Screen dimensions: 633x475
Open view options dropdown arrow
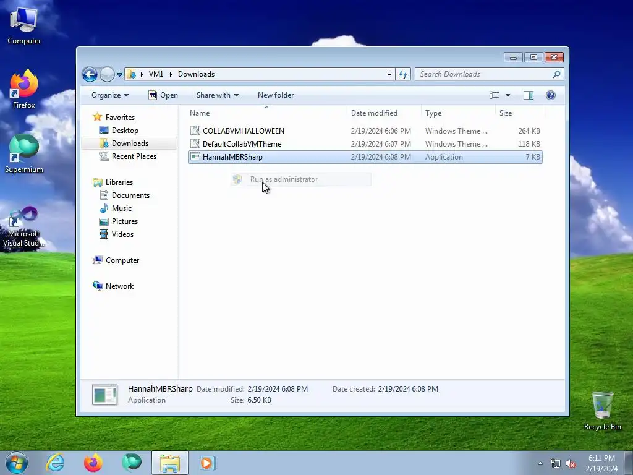508,95
